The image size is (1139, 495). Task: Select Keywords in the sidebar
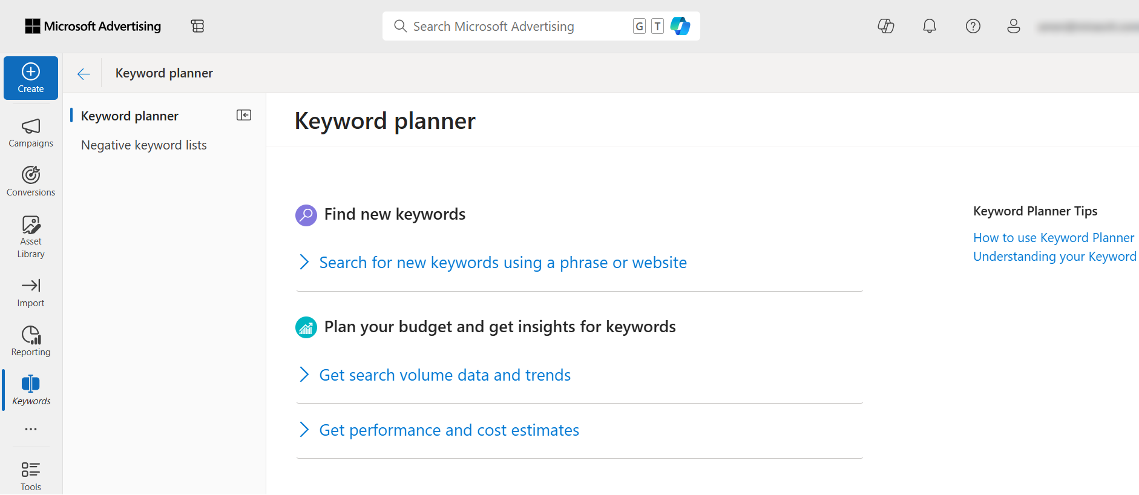coord(31,390)
